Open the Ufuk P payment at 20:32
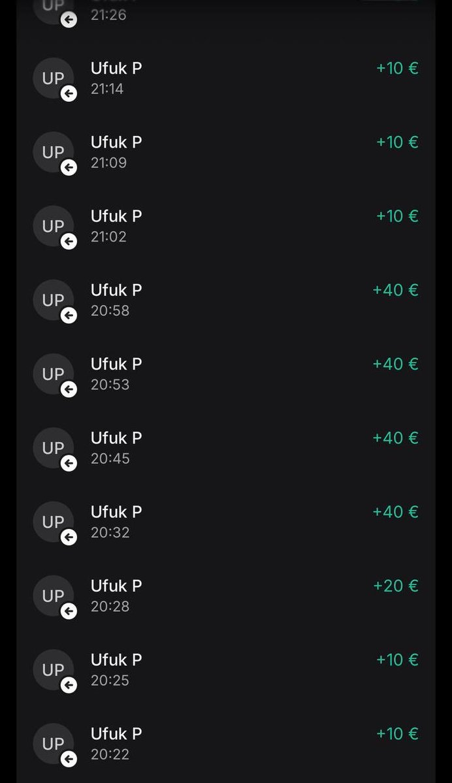 click(x=226, y=521)
